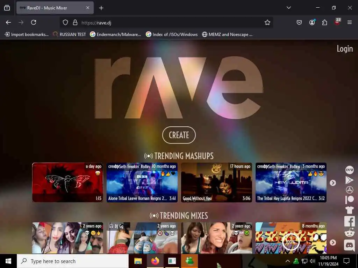The width and height of the screenshot is (358, 268).
Task: Open the Windows Start menu
Action: (8, 261)
